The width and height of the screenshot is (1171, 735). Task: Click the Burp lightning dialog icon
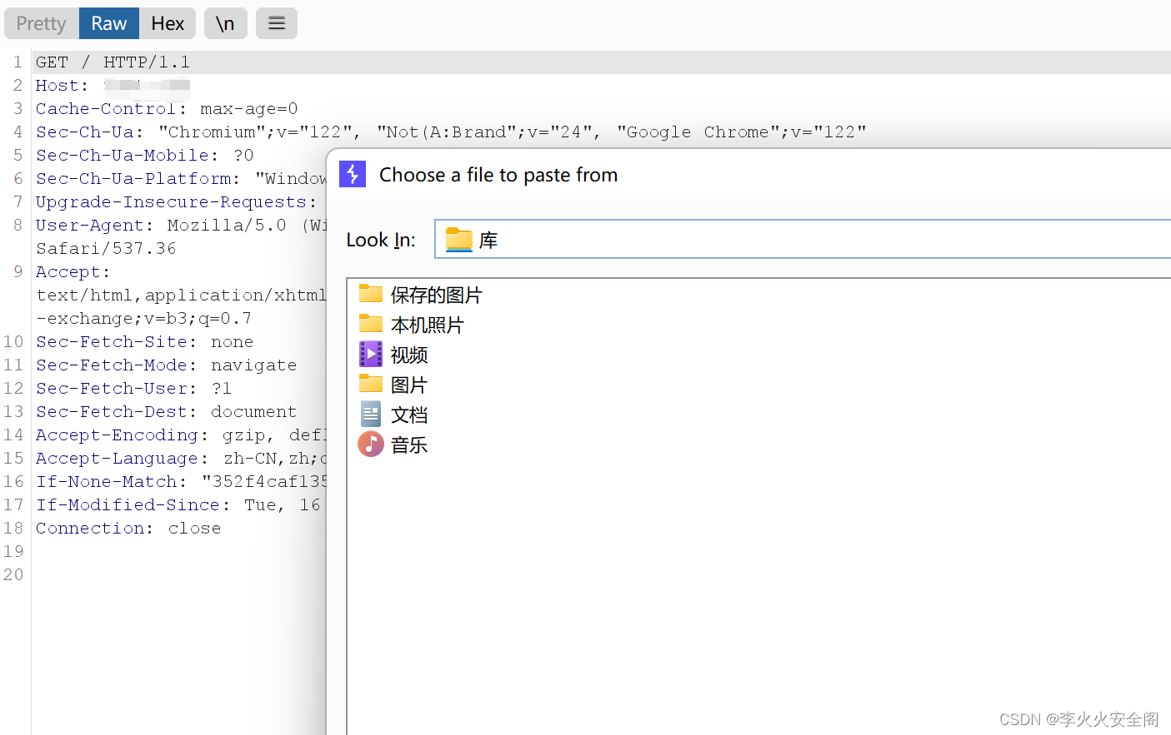[353, 174]
